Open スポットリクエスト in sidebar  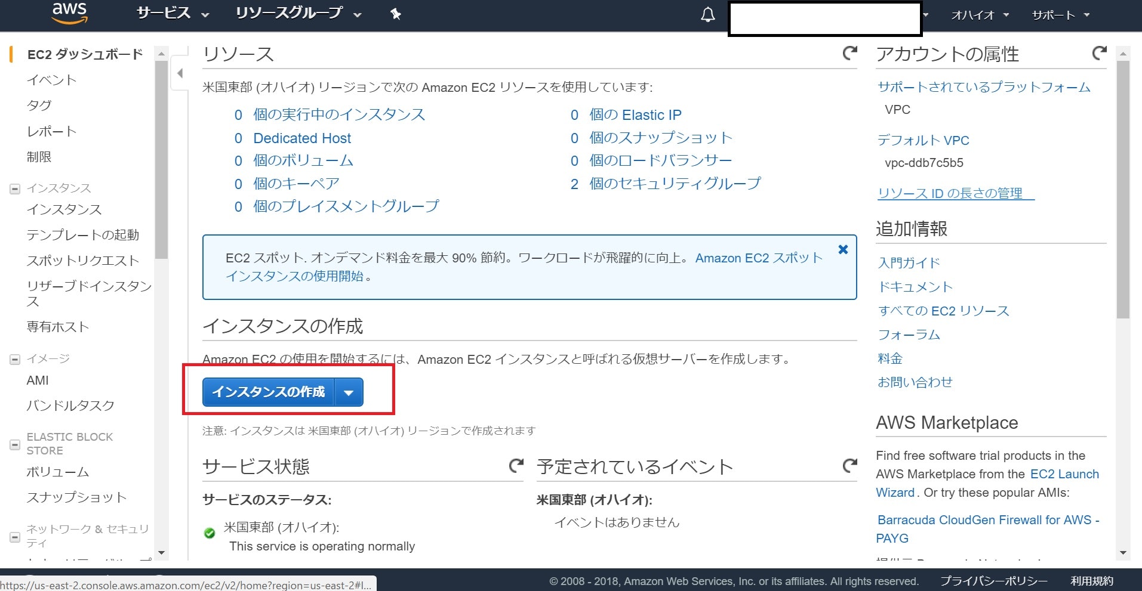83,261
